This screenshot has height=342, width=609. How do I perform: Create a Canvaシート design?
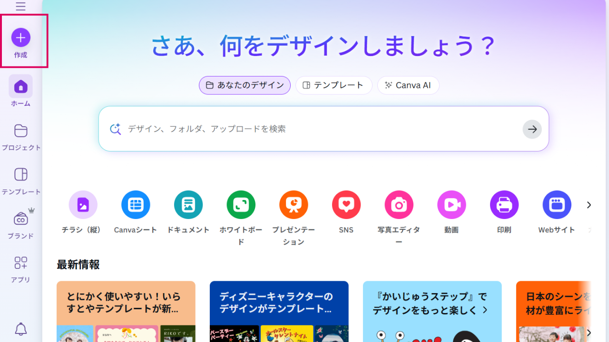[136, 205]
